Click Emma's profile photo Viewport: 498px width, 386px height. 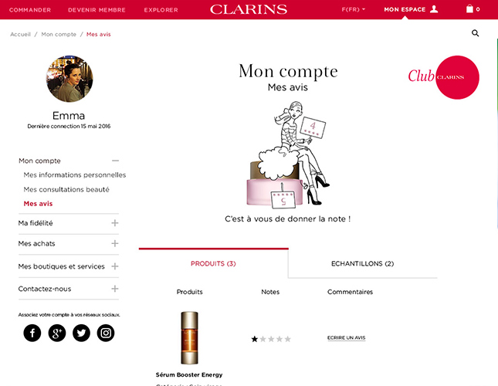point(69,79)
